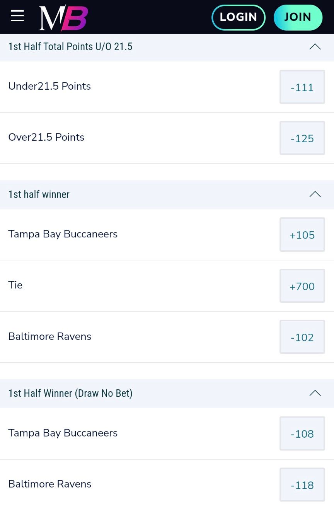Screen dimensions: 334x510
Task: Click the Over21.5 Points row text
Action: 46,137
